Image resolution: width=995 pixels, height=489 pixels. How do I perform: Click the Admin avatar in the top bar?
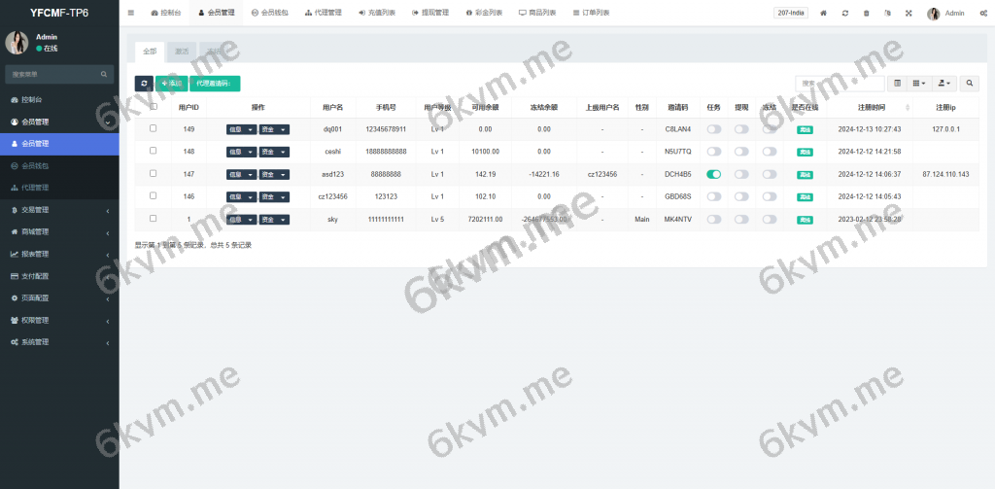click(934, 14)
